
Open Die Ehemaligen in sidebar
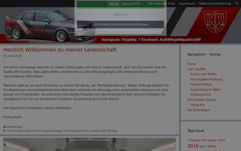coord(198,110)
